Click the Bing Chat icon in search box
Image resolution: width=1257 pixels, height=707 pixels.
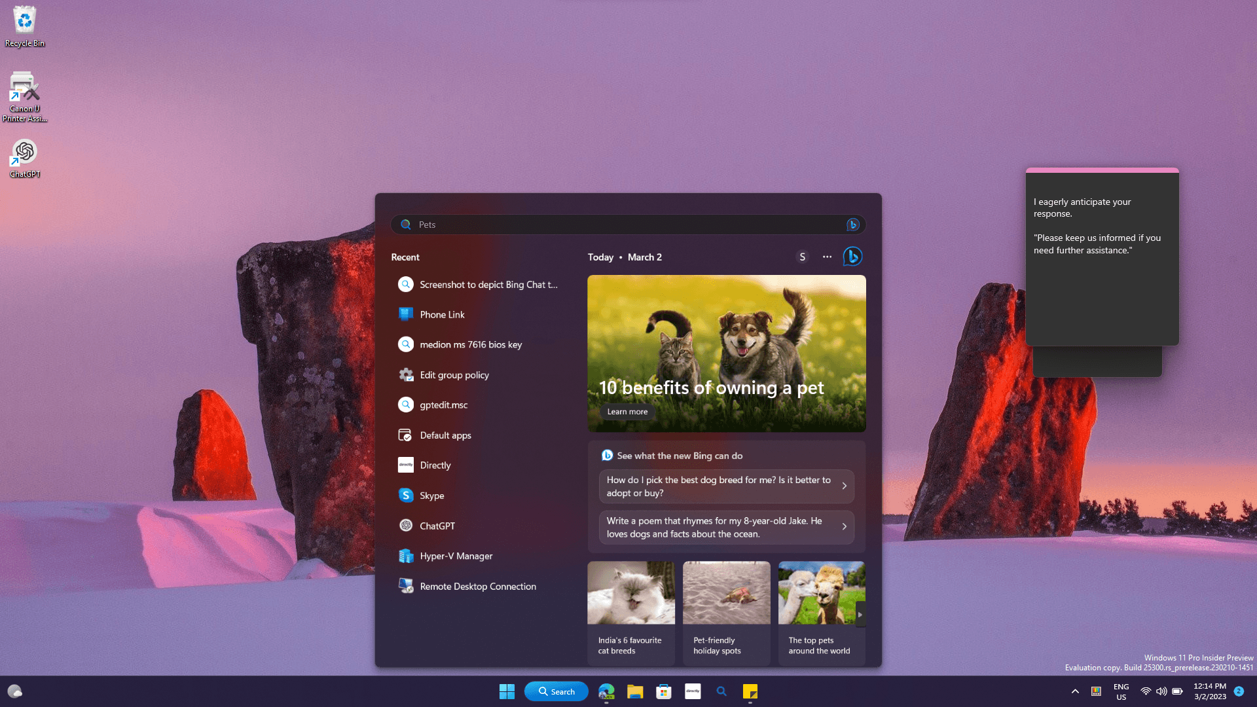point(852,225)
